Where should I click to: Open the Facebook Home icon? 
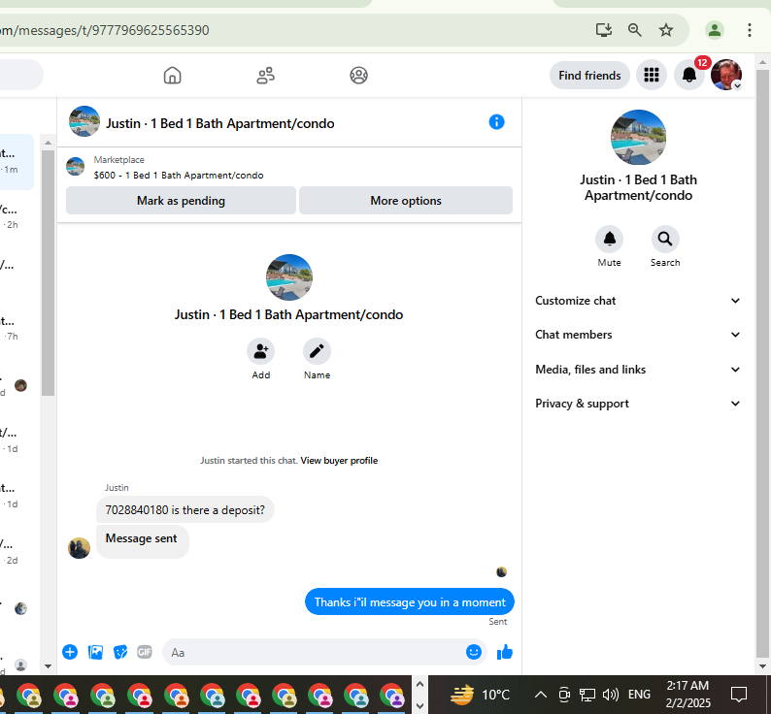click(172, 76)
